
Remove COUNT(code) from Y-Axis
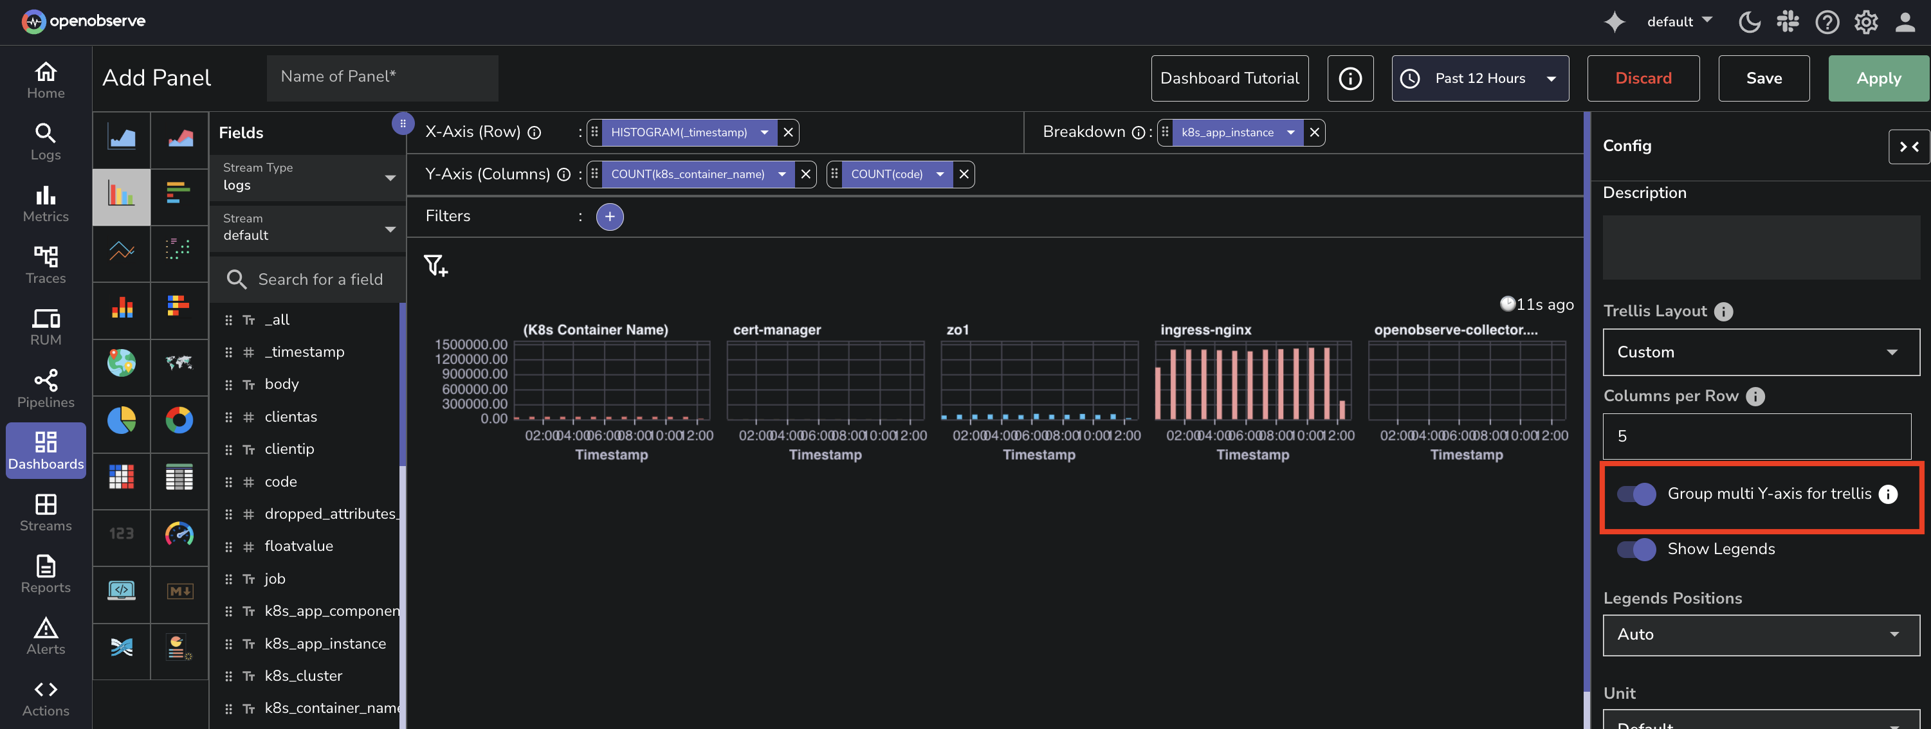[964, 174]
